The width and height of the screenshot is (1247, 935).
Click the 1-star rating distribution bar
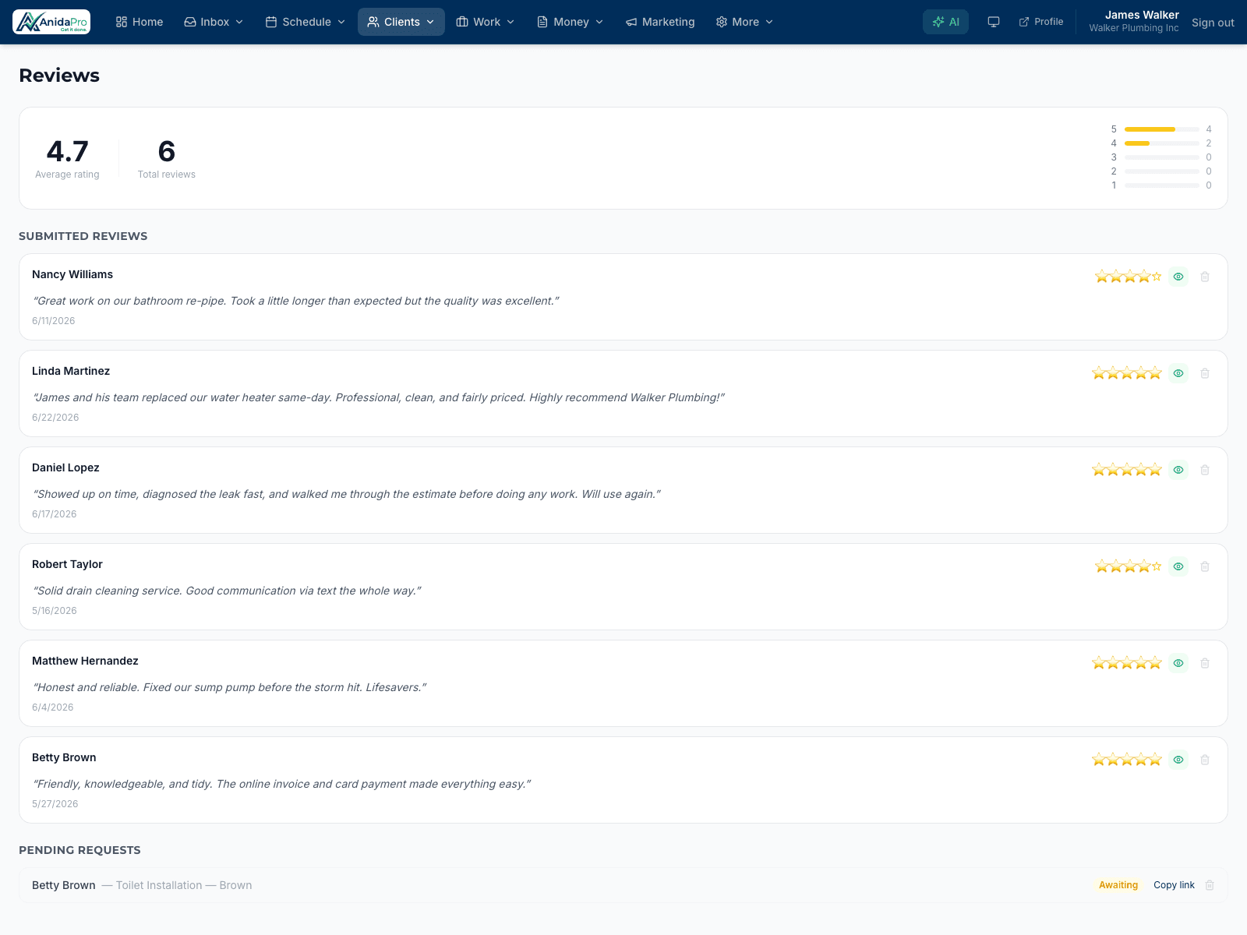point(1162,185)
